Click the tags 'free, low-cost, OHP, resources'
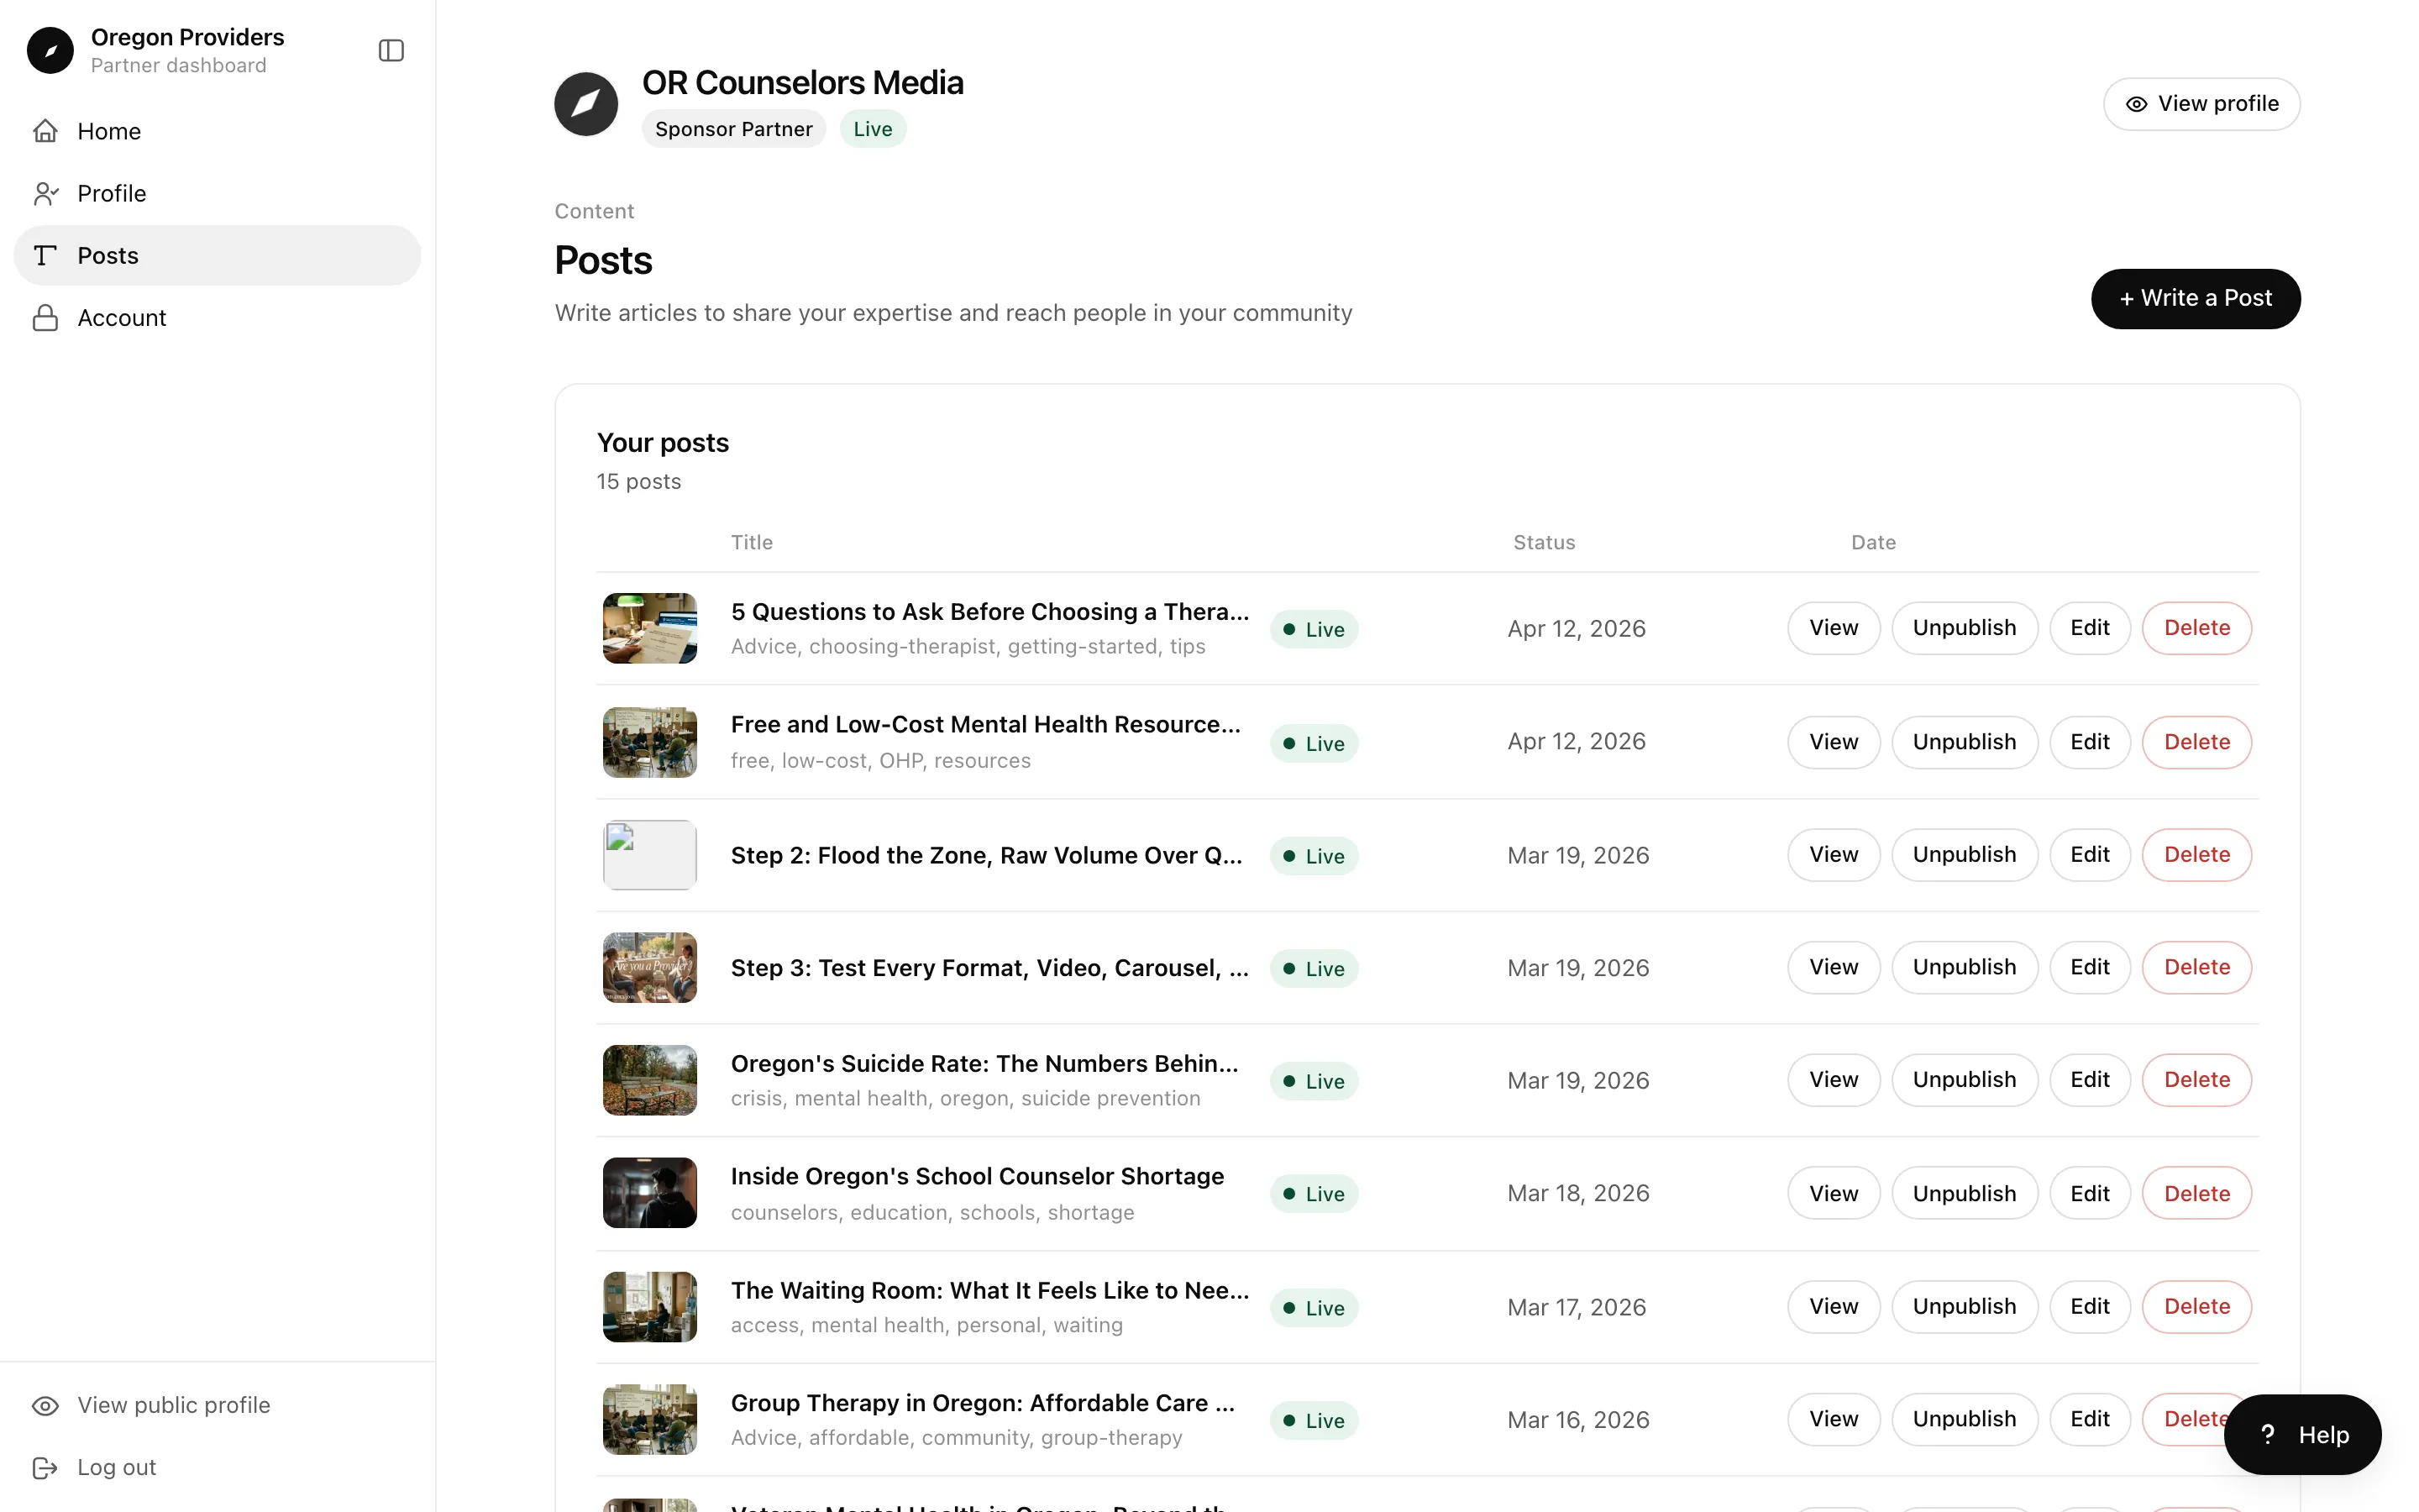This screenshot has width=2419, height=1512. pos(880,760)
